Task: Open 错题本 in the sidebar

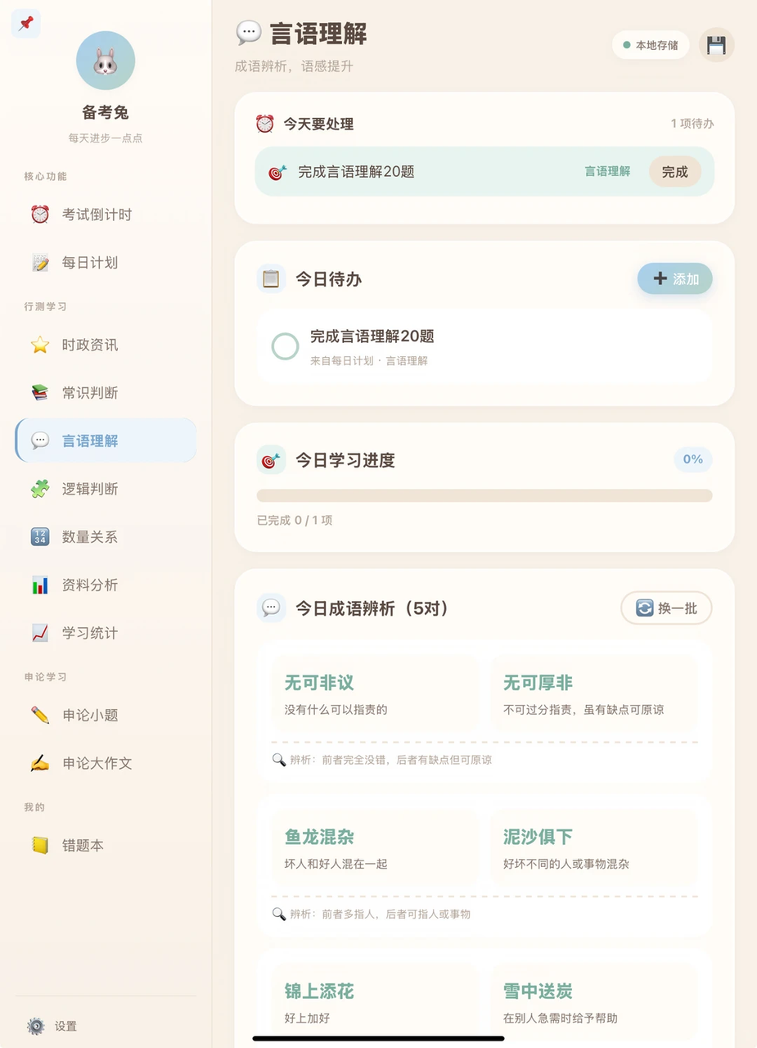Action: click(x=106, y=845)
